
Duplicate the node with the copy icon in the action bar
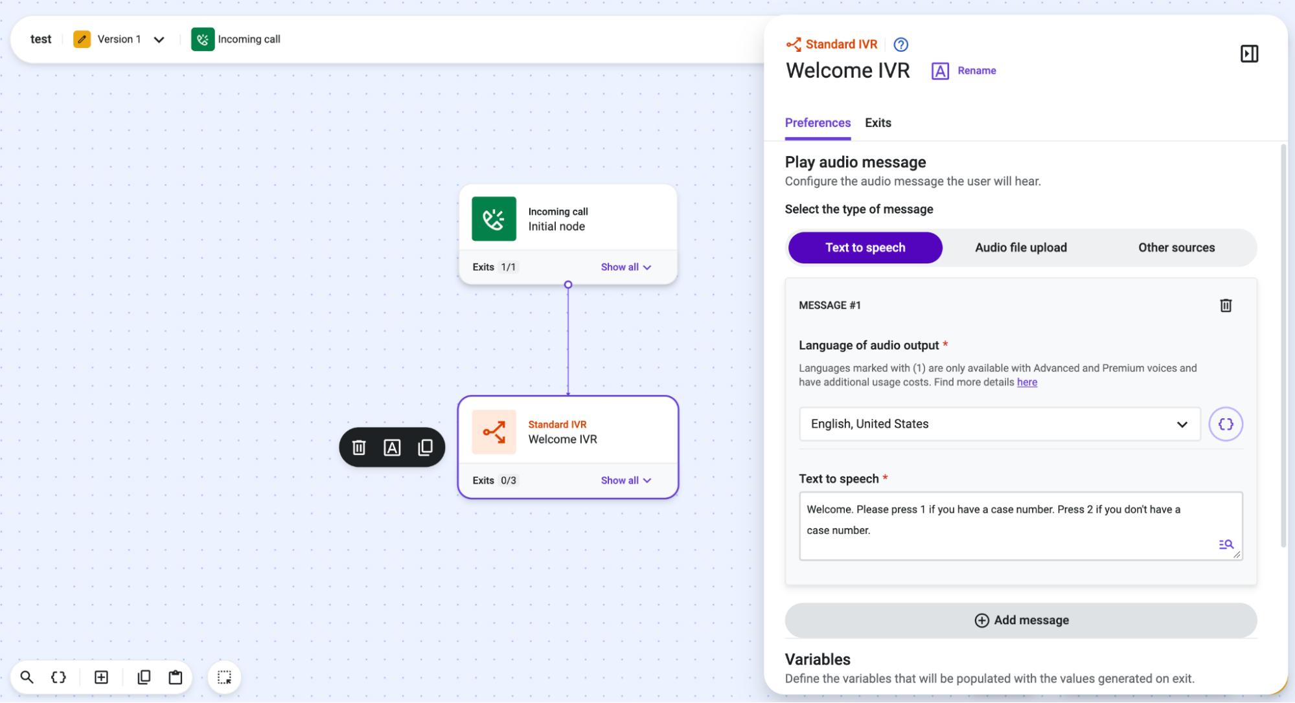pos(425,447)
